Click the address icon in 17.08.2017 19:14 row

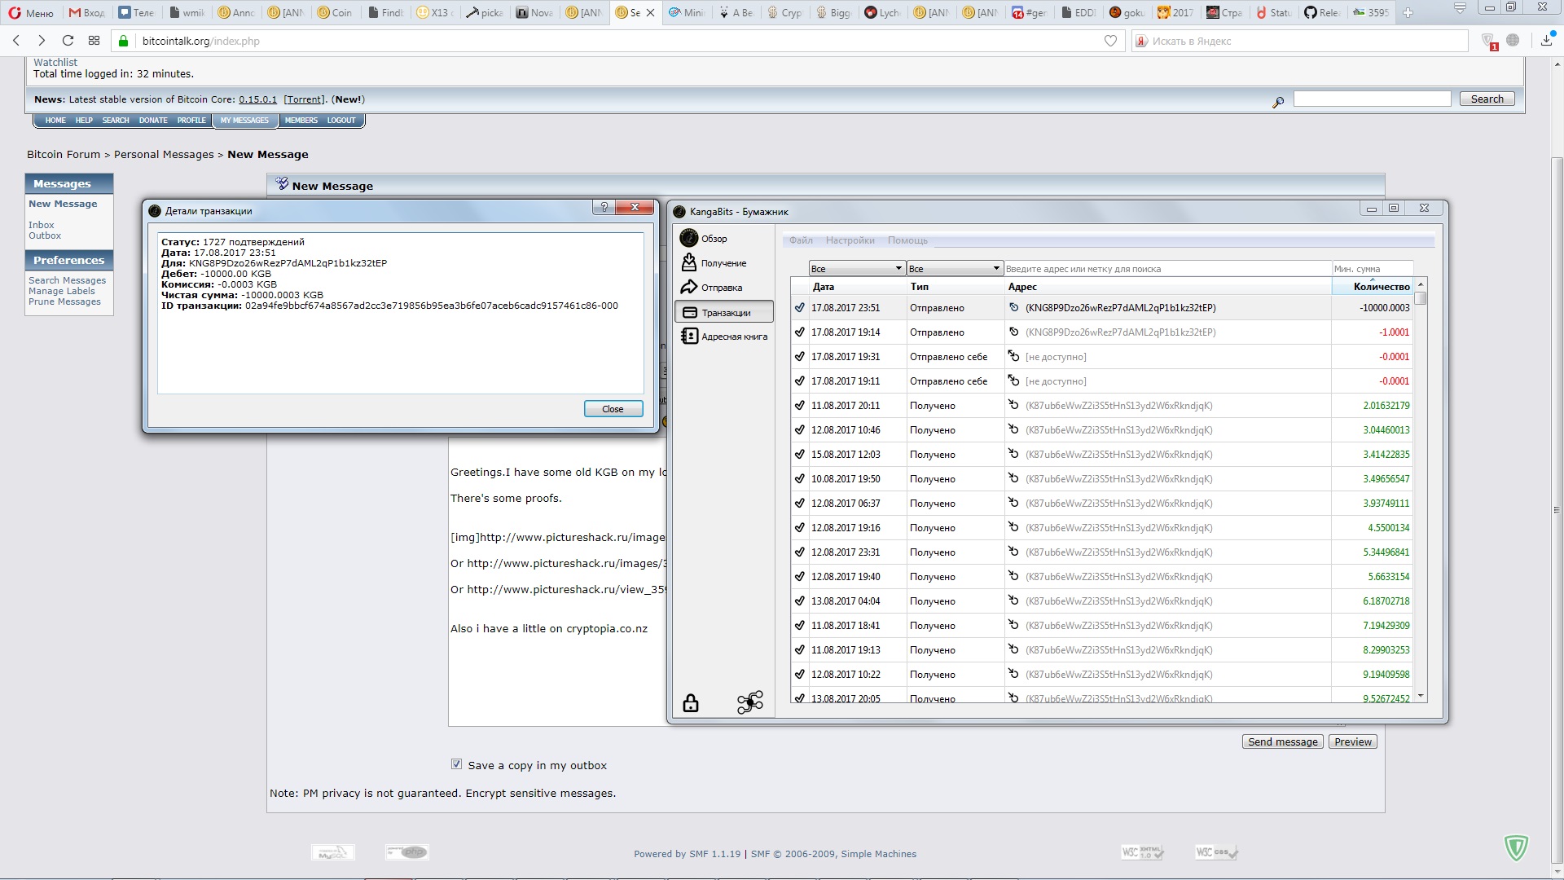[1013, 332]
